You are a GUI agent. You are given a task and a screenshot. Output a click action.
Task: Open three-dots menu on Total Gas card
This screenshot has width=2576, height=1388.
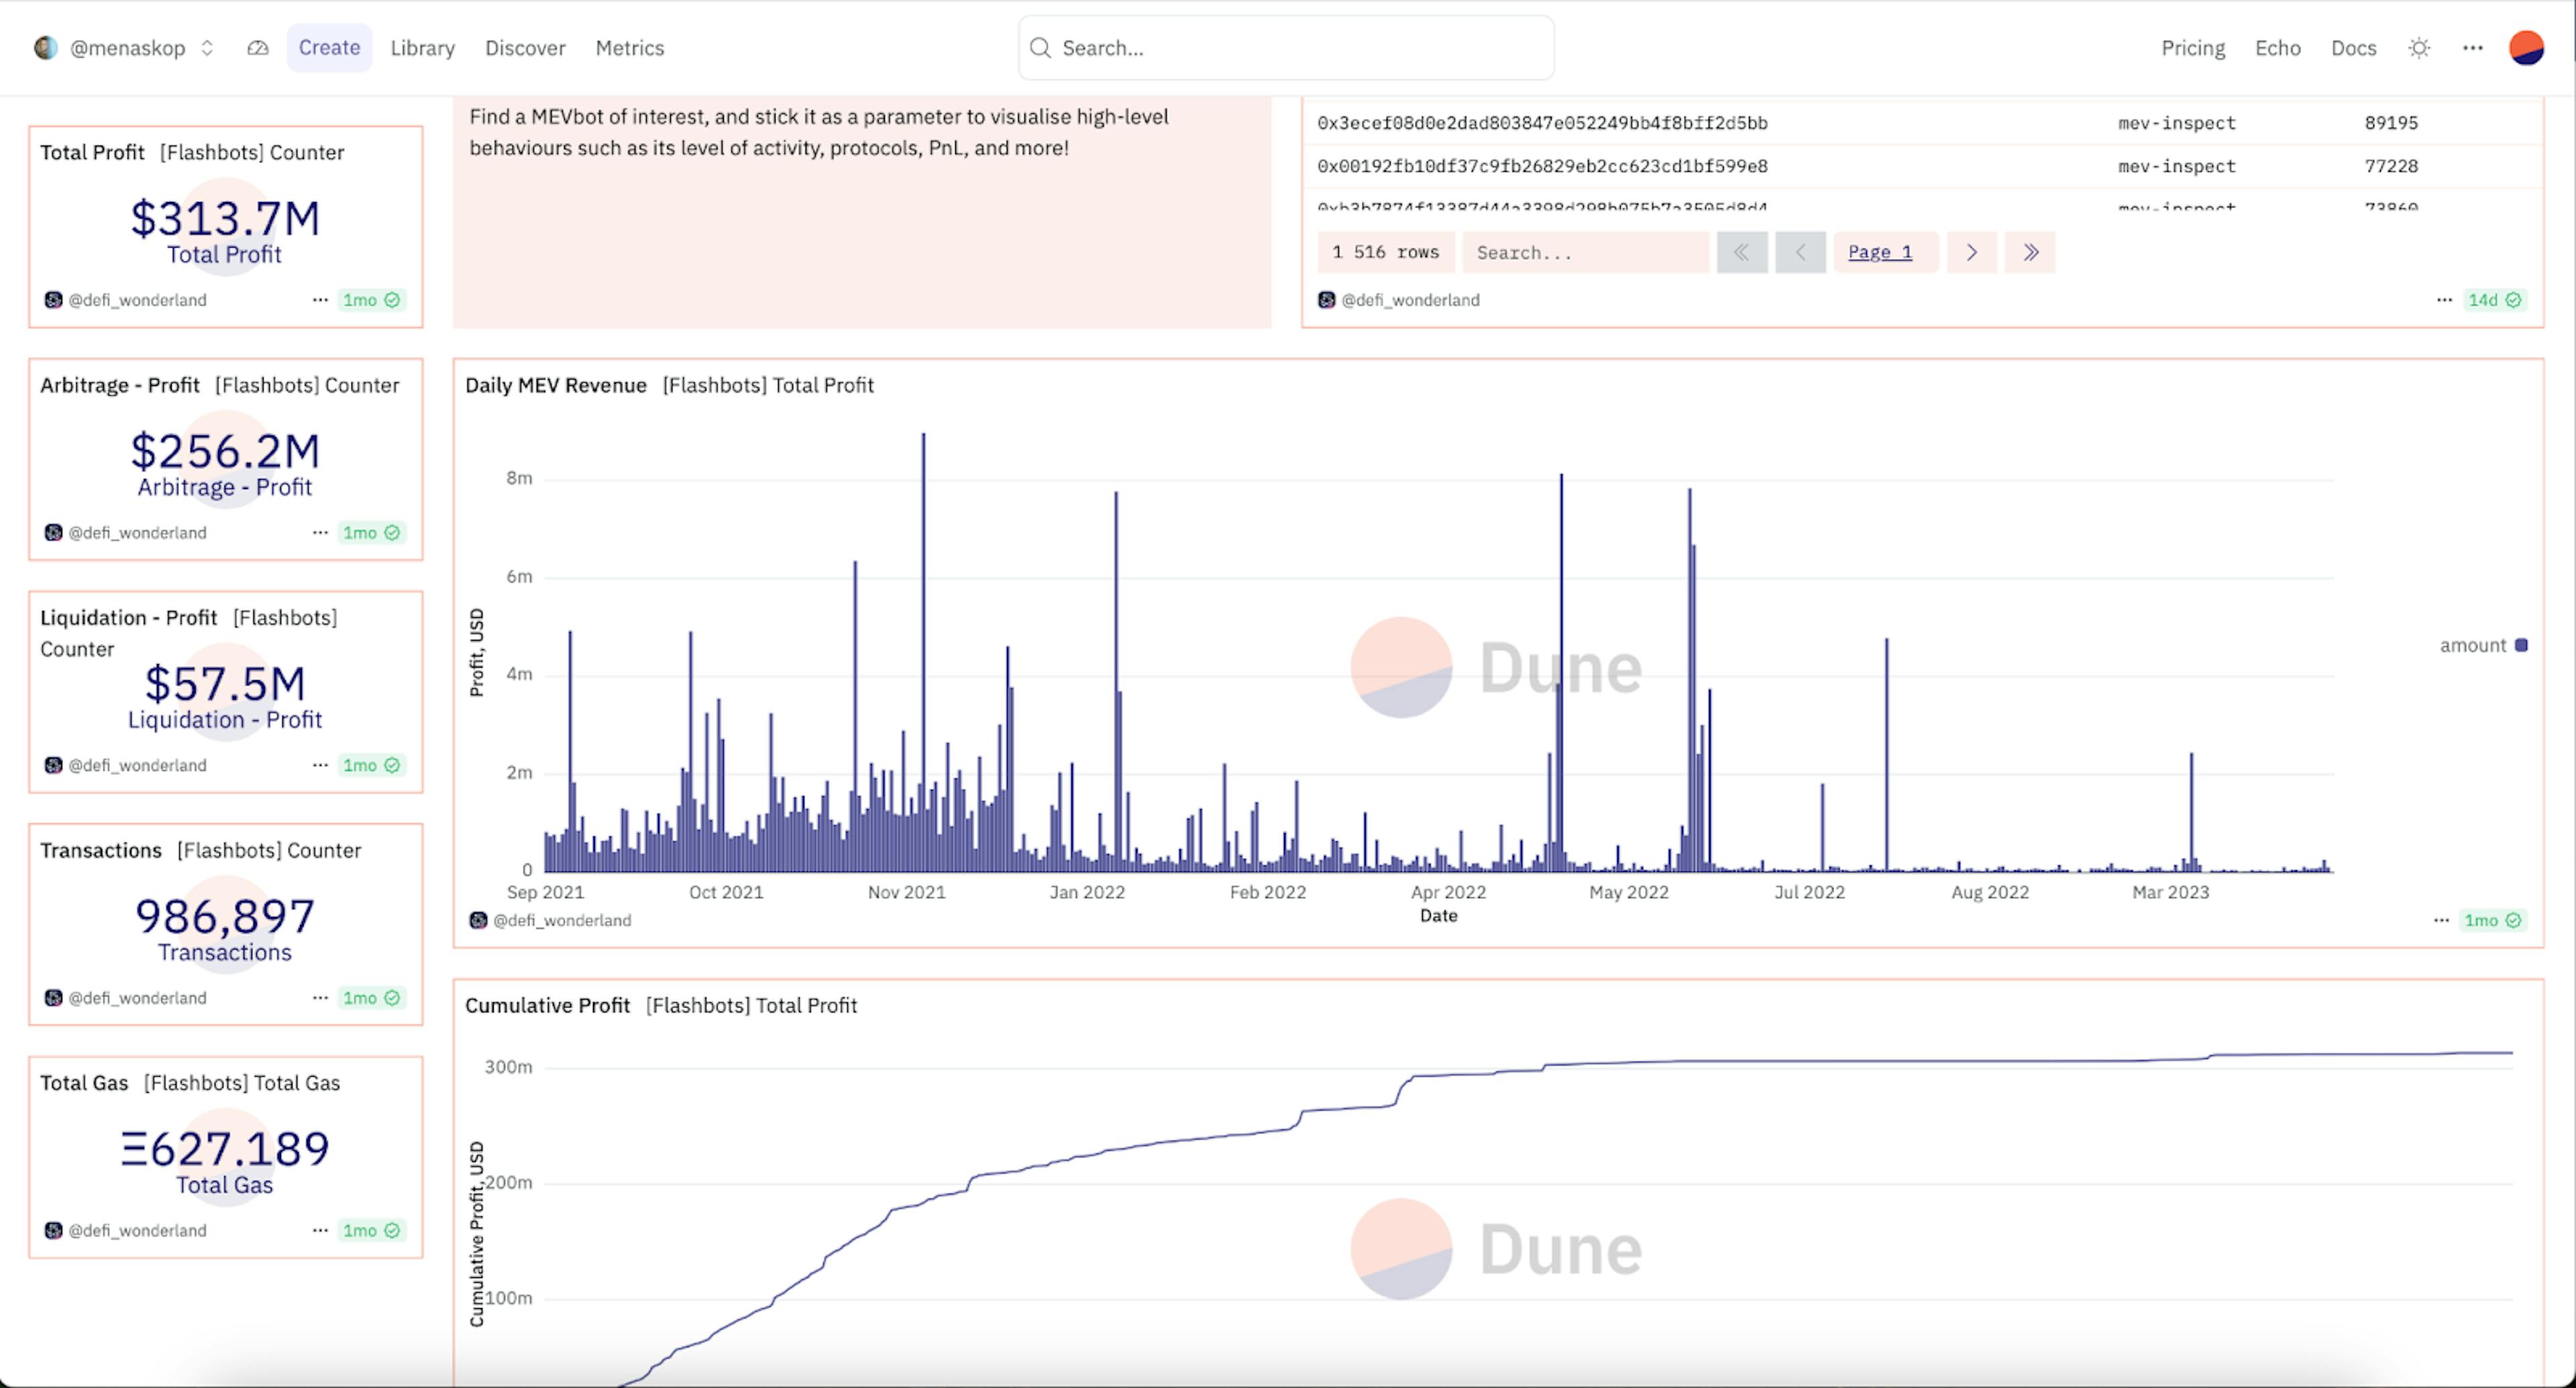click(x=320, y=1230)
